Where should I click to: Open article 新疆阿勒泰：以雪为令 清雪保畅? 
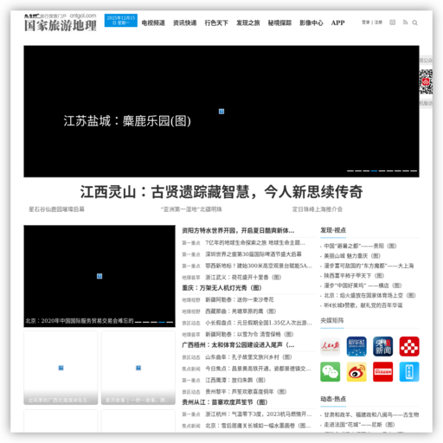coord(249,334)
